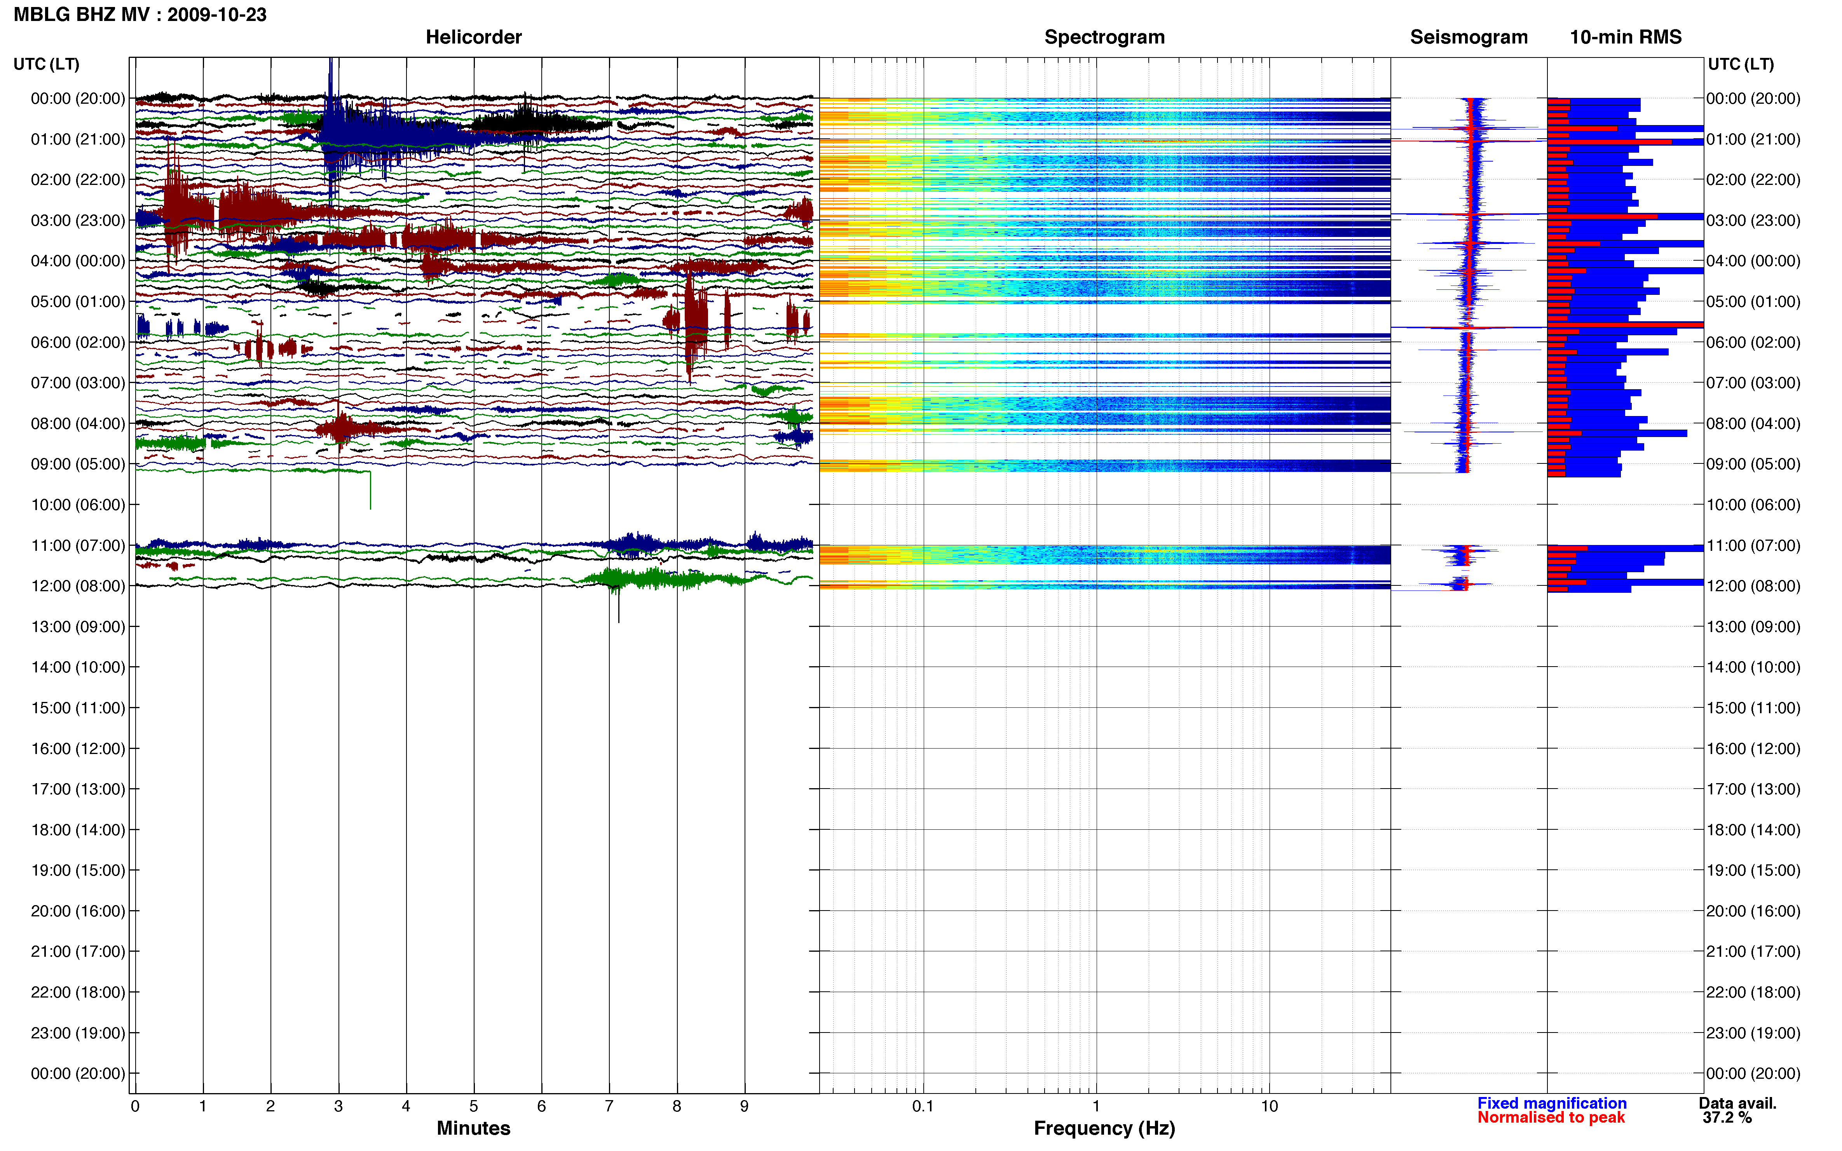Click left axis label '09:00 (05:00)'
This screenshot has width=1842, height=1151.
point(78,463)
